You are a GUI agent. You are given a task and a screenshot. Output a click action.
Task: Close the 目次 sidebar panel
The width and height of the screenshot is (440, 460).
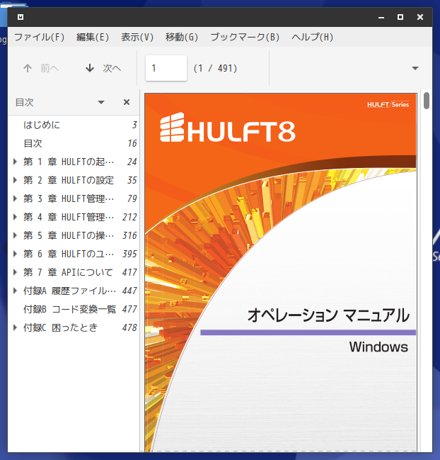127,102
